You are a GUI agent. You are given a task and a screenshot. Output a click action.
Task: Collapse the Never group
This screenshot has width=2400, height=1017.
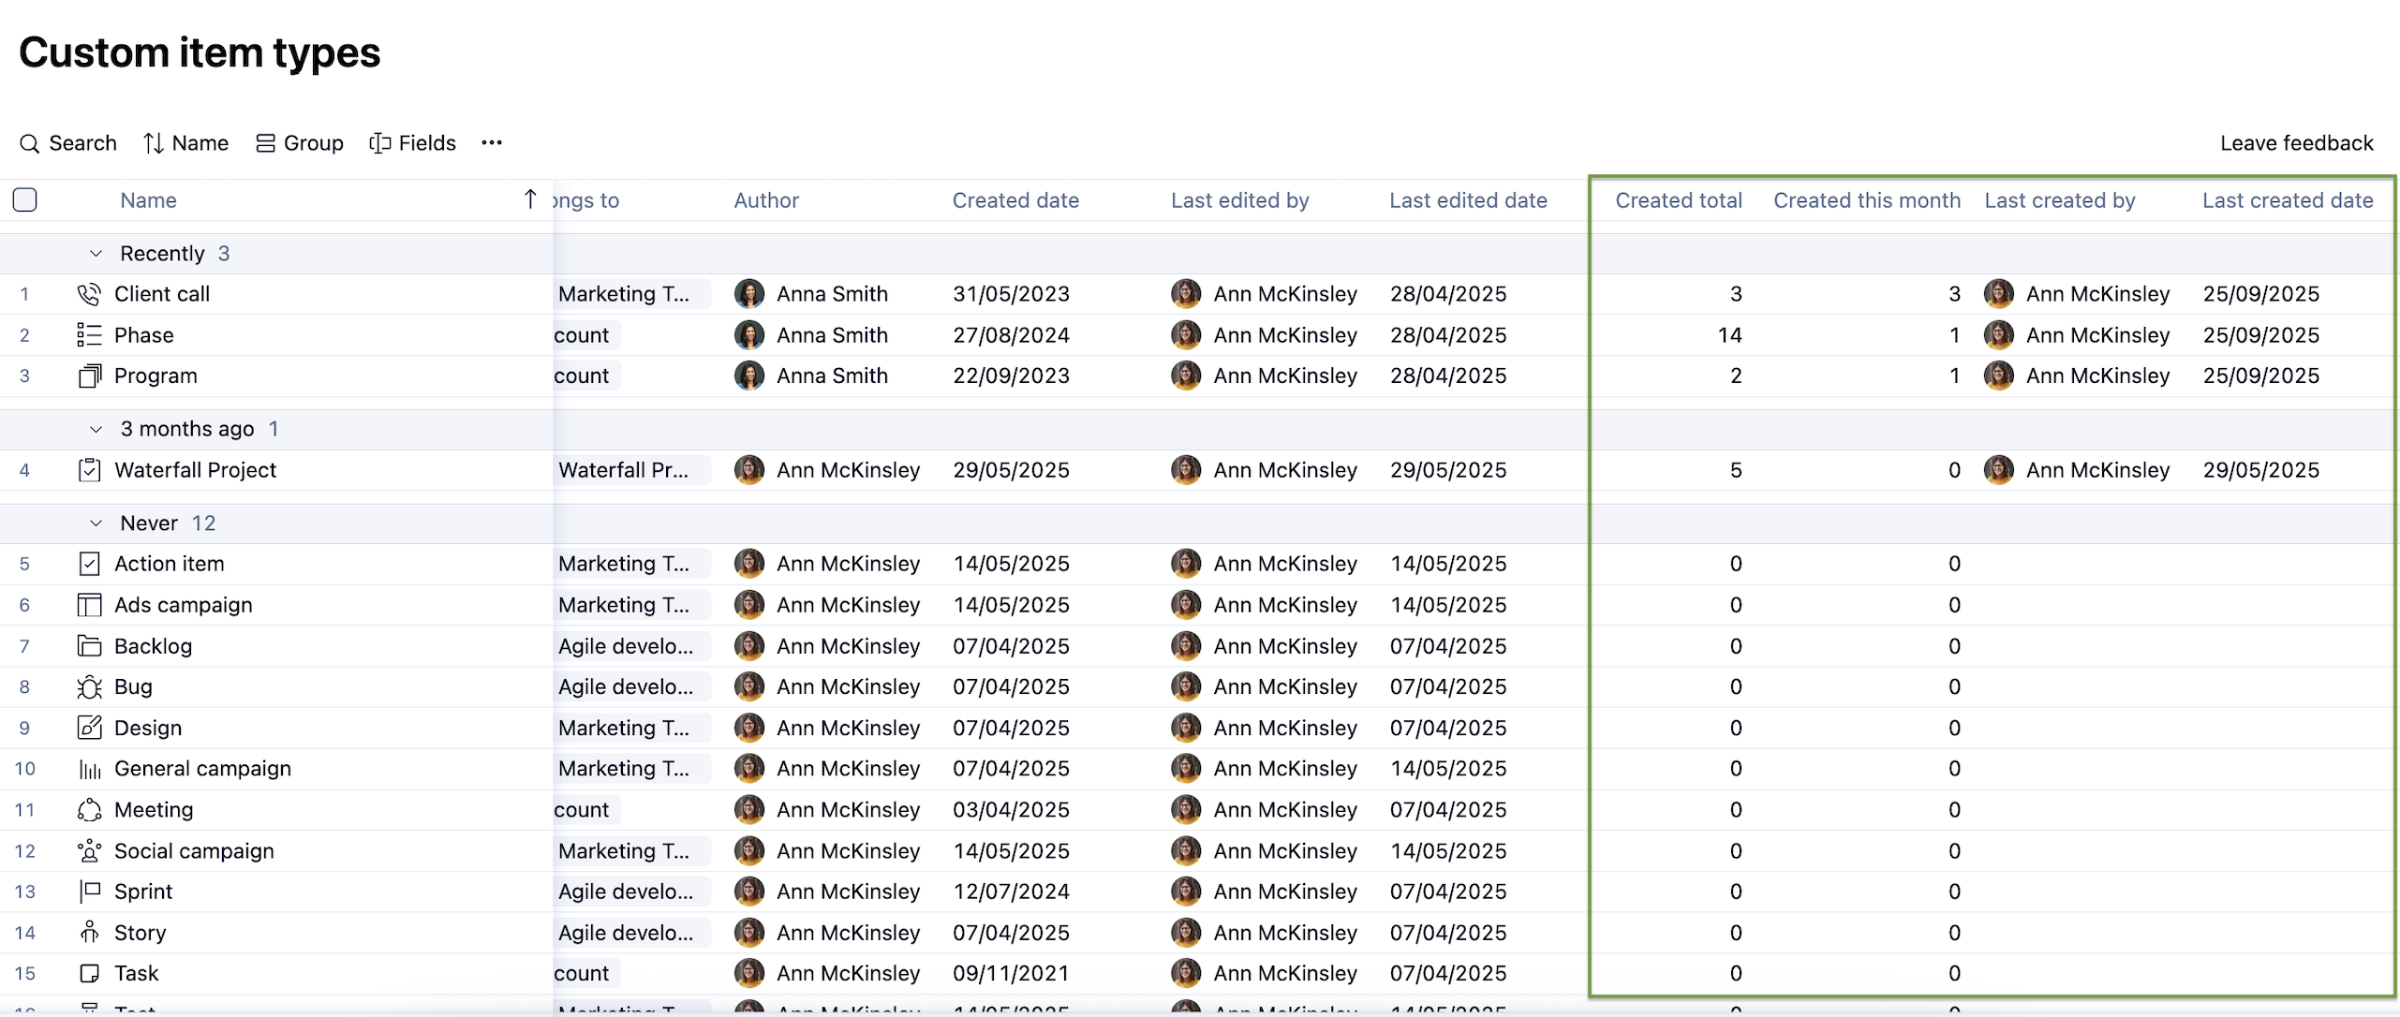[96, 523]
